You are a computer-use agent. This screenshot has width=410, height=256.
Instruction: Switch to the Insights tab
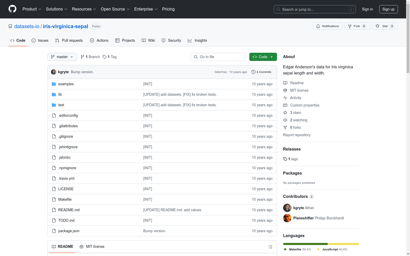coord(197,40)
